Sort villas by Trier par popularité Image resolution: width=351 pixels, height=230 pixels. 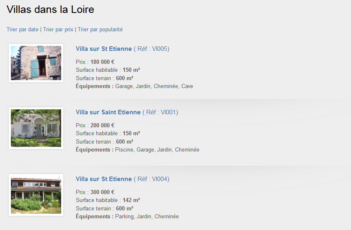coord(100,30)
